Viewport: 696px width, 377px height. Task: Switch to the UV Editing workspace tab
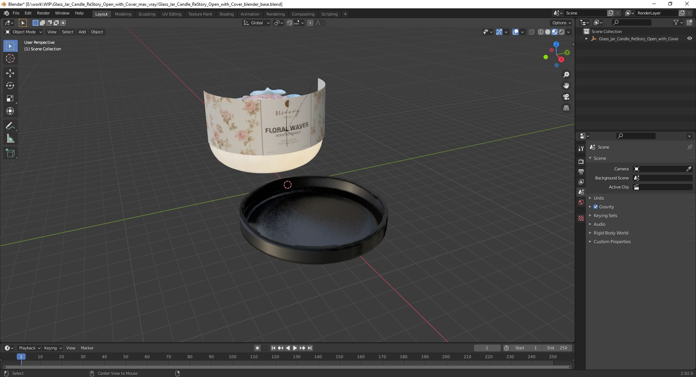172,14
